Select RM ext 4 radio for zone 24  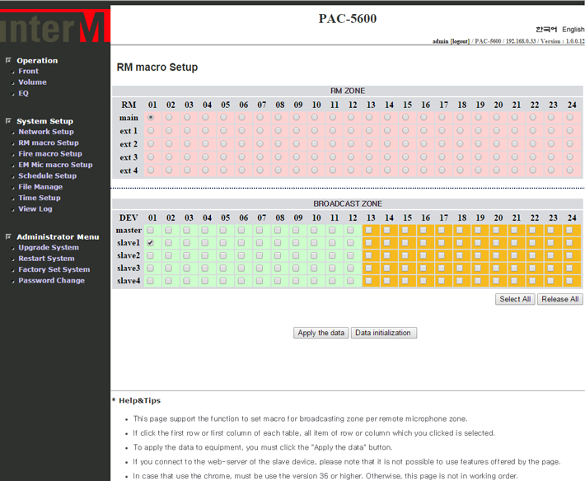pyautogui.click(x=569, y=170)
